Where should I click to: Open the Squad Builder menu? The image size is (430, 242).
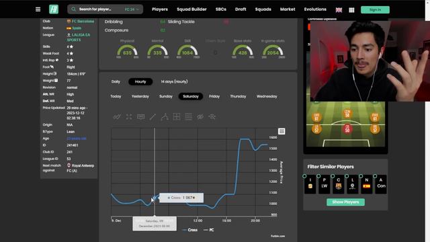click(191, 9)
